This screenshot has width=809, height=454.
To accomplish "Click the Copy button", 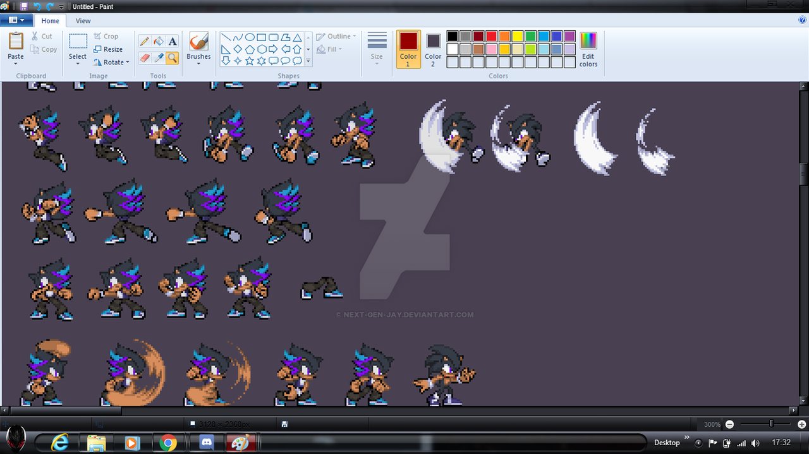I will pyautogui.click(x=44, y=49).
